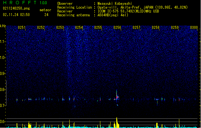Screen dimensions: 201x128
Task: Click the 1.1 kHz frequency axis label
Action: point(3,42)
